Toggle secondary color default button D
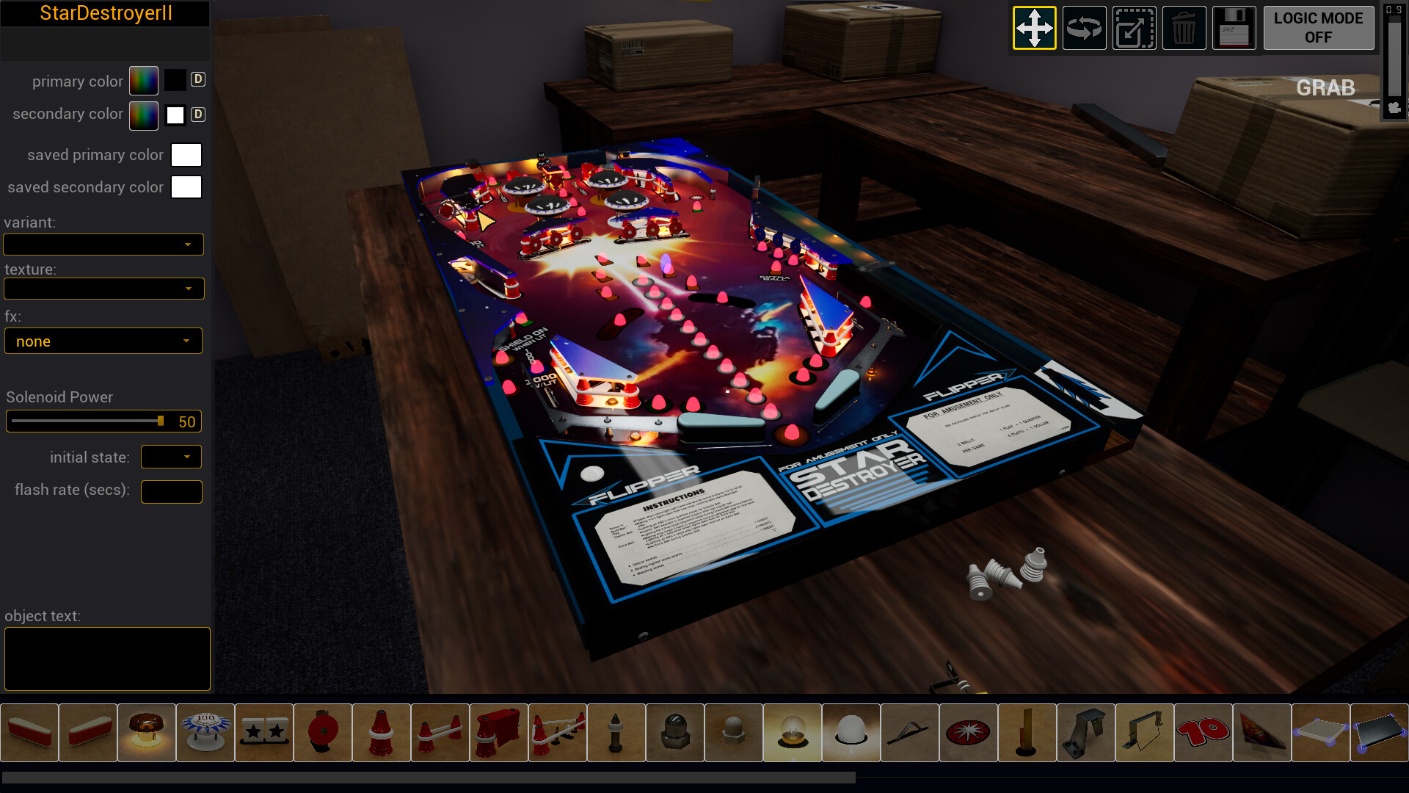The width and height of the screenshot is (1409, 793). [198, 115]
